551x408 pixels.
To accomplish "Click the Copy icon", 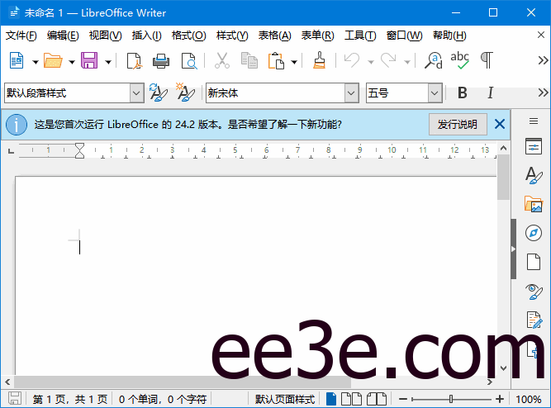I will [249, 60].
